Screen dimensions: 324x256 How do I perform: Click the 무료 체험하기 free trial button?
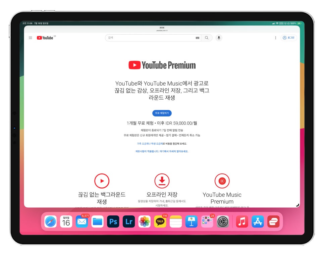pos(162,113)
